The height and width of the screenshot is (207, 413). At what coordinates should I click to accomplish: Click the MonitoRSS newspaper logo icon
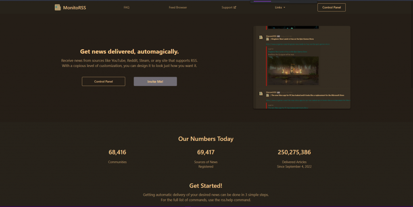pos(58,7)
